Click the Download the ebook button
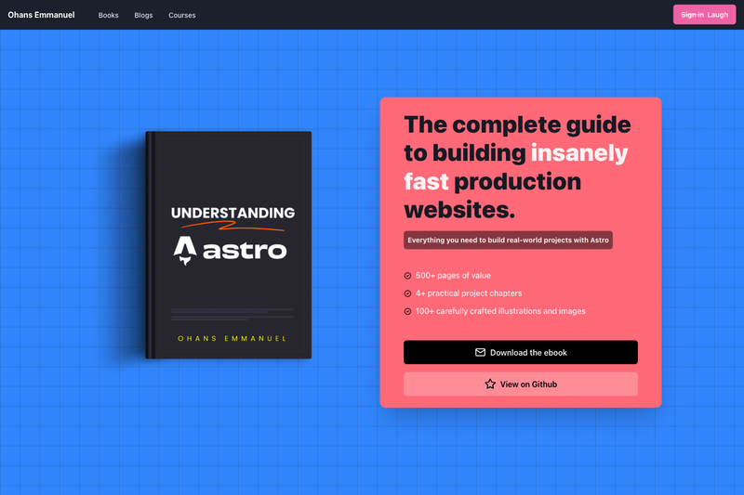 coord(521,352)
